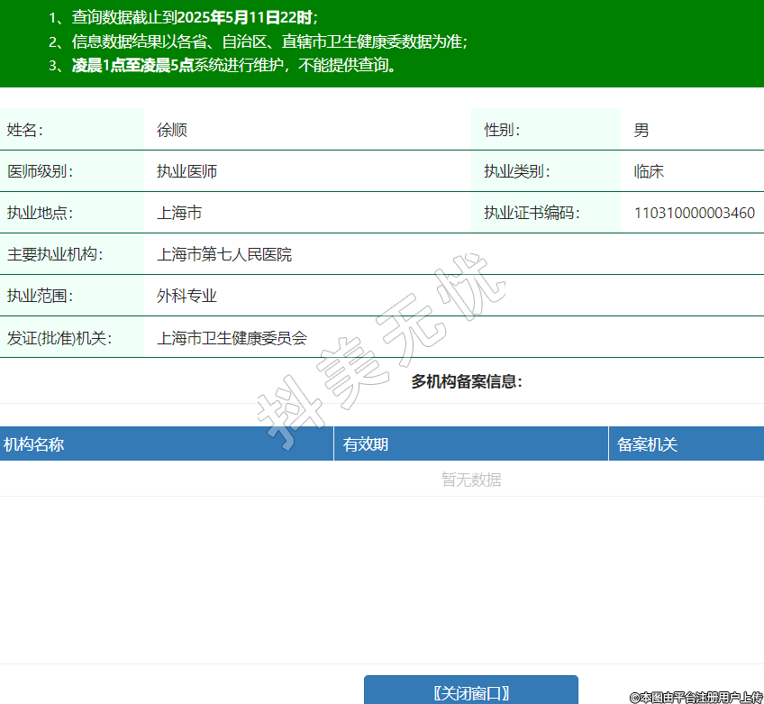Select the 多机构备案信息 section heading
The height and width of the screenshot is (704, 764).
tap(467, 381)
